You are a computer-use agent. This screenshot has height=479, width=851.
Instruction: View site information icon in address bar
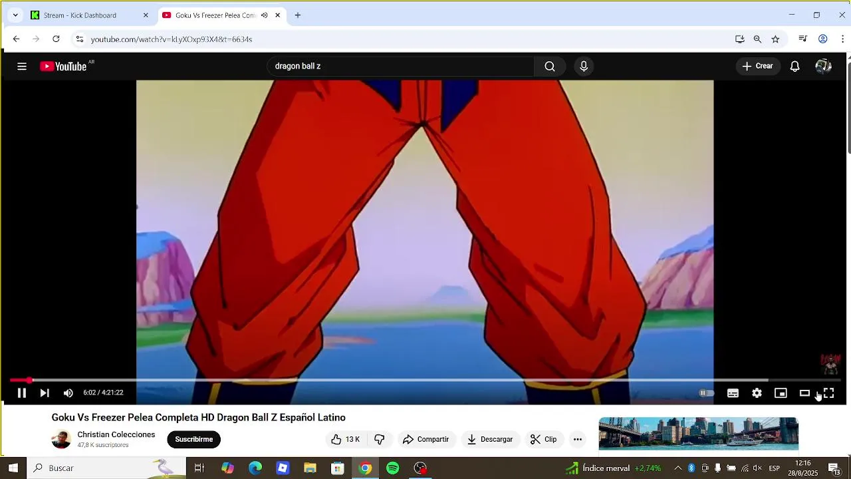click(x=79, y=39)
